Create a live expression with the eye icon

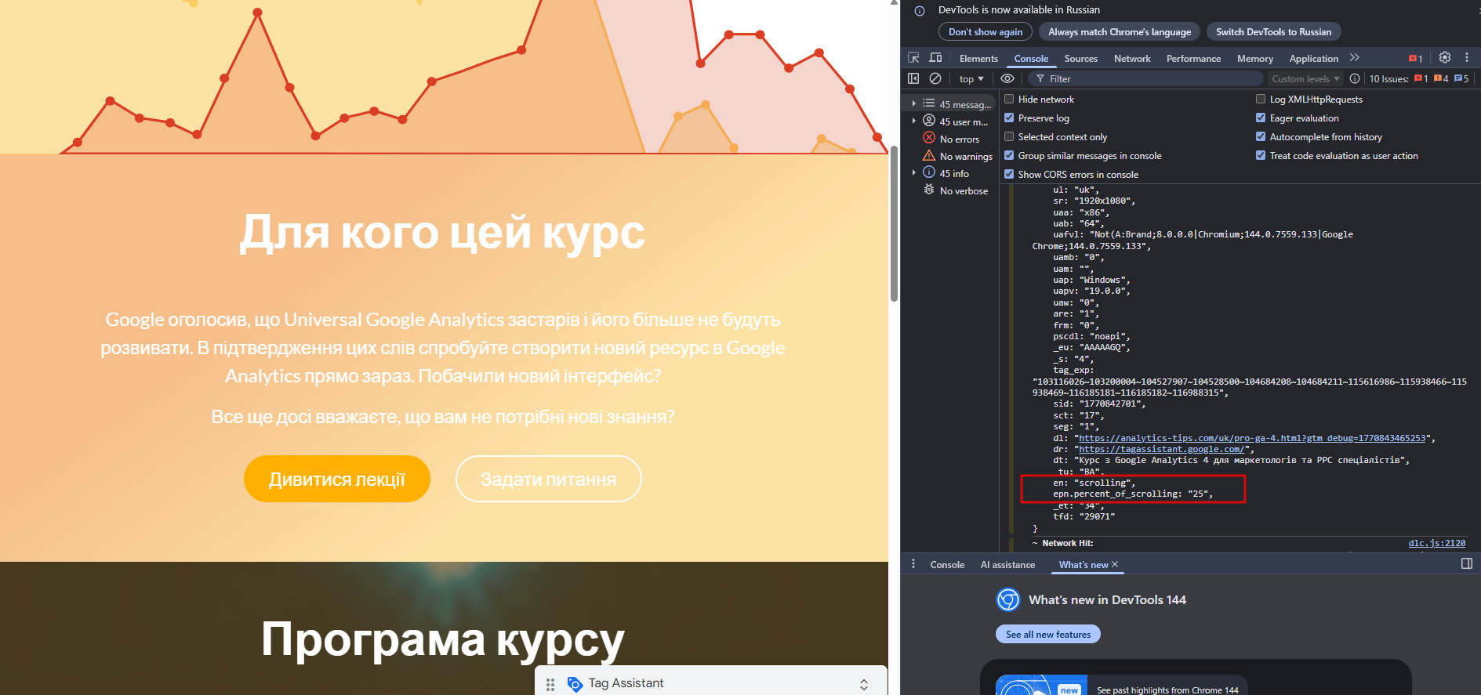(1007, 78)
